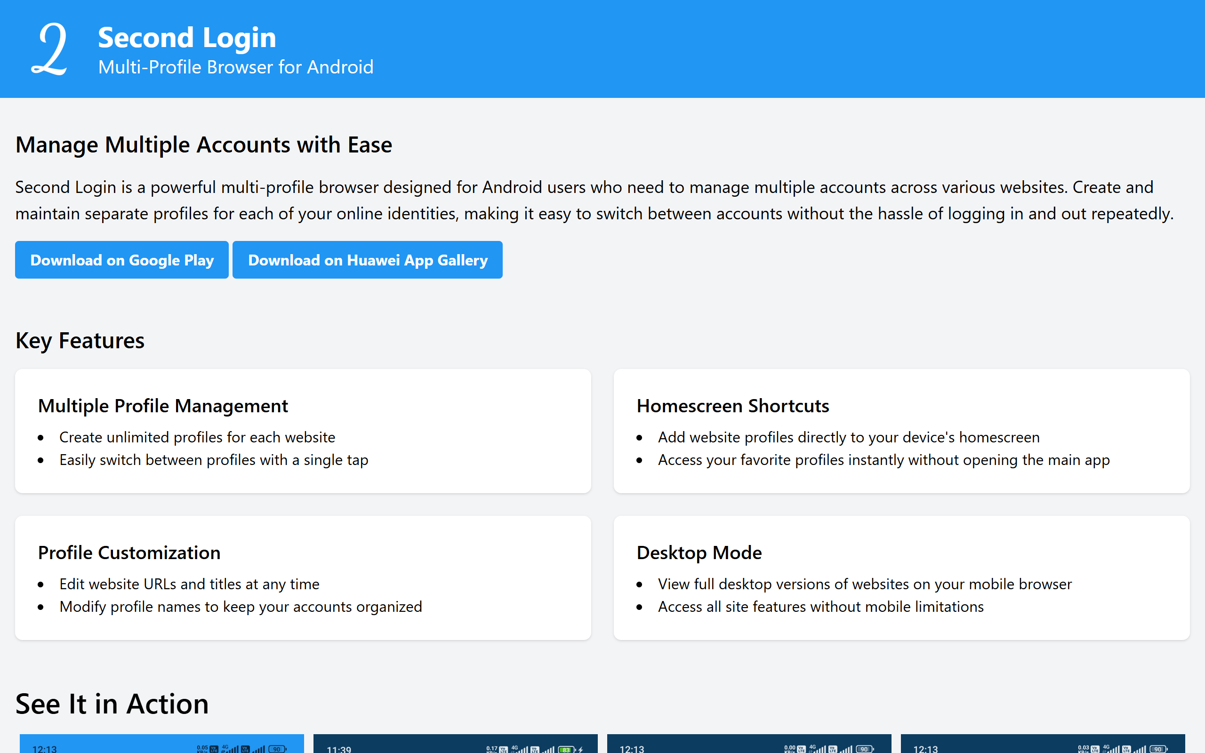
Task: Click "Edit website URLs and titles at any time"
Action: point(189,584)
